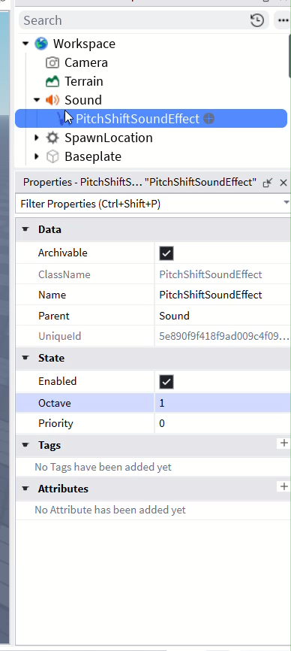Click the UniqueId value text
Image resolution: width=291 pixels, height=651 pixels.
click(x=224, y=337)
